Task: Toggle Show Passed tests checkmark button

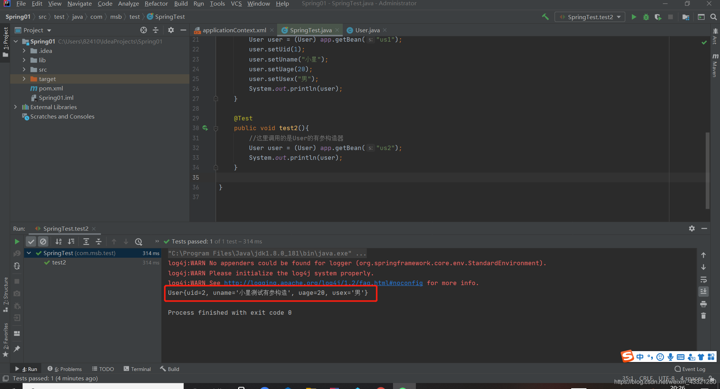Action: (31, 242)
